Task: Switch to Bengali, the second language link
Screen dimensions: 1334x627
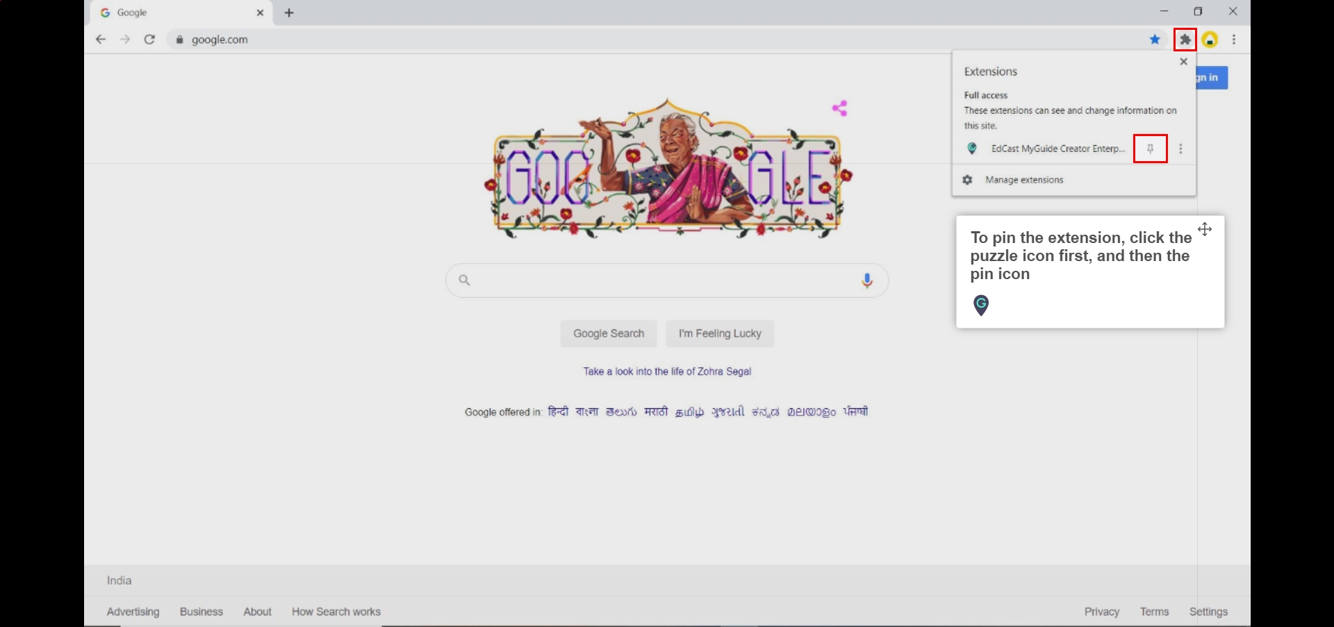Action: pyautogui.click(x=587, y=412)
